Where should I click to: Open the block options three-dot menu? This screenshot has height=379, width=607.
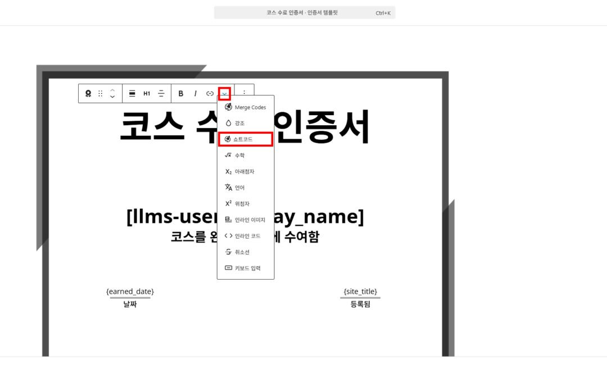tap(244, 93)
